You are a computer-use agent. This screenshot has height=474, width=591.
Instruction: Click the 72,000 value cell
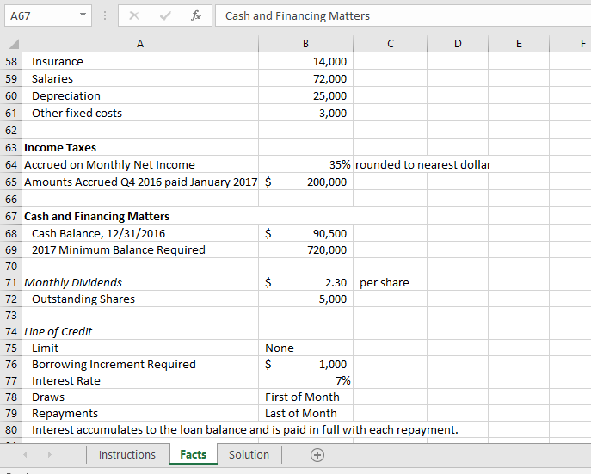click(305, 78)
